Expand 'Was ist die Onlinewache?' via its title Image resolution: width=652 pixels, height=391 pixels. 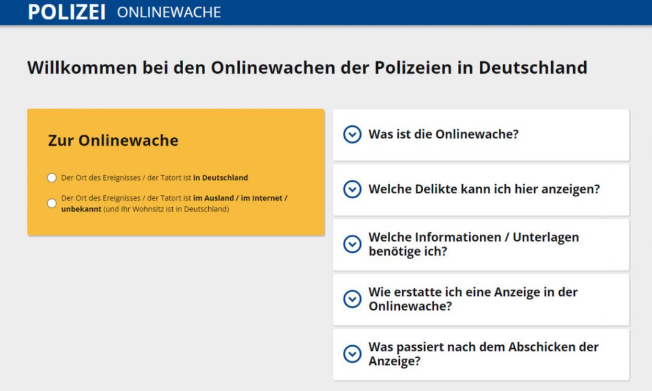443,135
